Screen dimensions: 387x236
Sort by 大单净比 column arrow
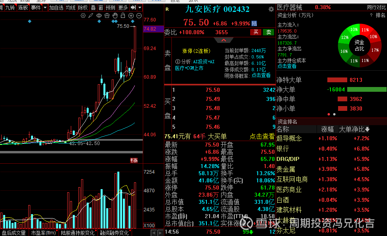[367, 129]
